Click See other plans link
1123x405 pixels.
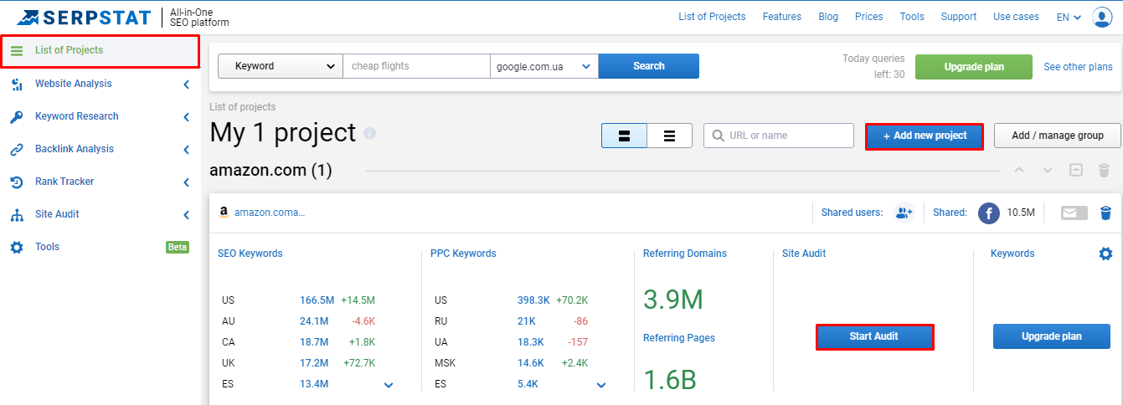pyautogui.click(x=1078, y=67)
